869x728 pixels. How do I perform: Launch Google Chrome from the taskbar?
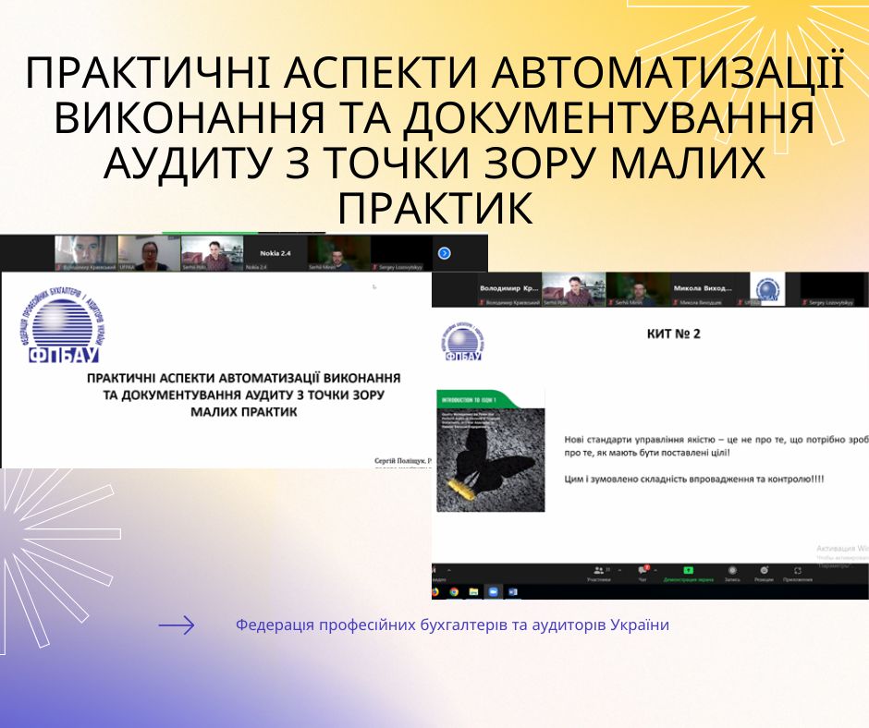(454, 591)
